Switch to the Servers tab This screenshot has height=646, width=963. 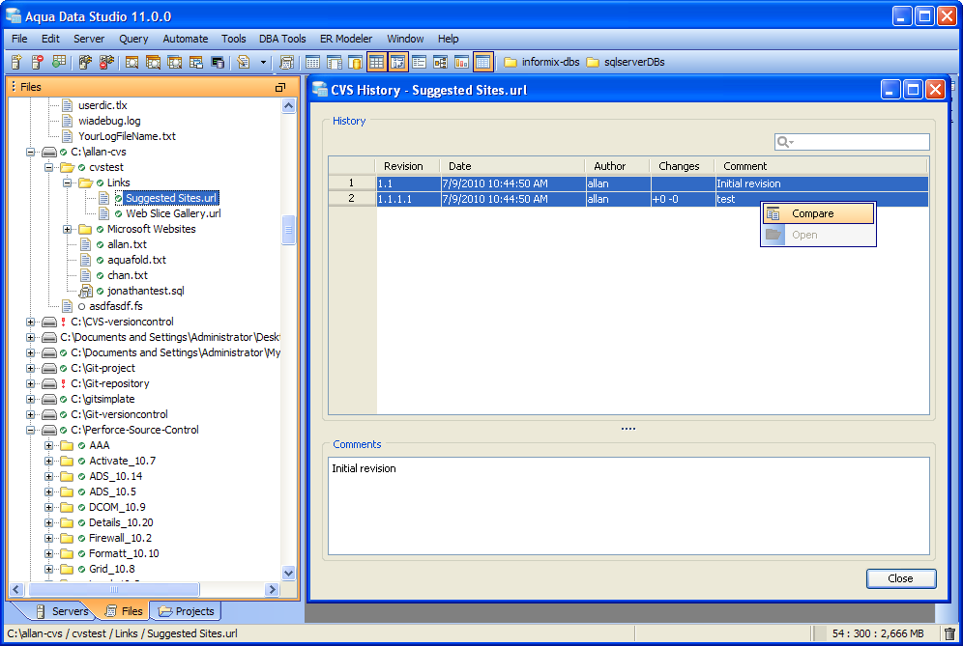pyautogui.click(x=63, y=611)
